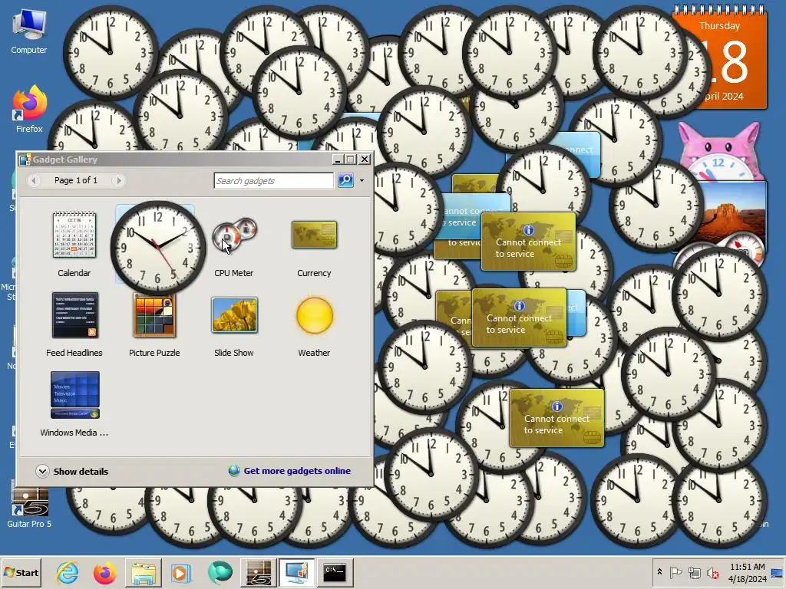Click the Show desktop tray button
This screenshot has height=589, width=786.
[x=778, y=572]
